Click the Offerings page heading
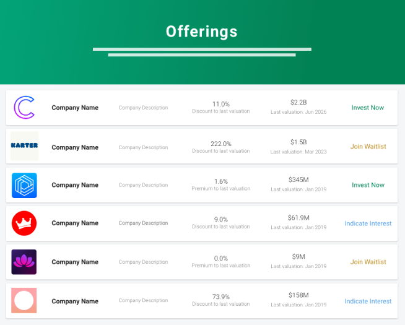The image size is (405, 325). 202,32
